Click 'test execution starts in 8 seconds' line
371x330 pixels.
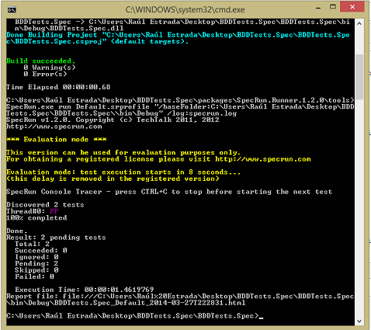[x=123, y=172]
